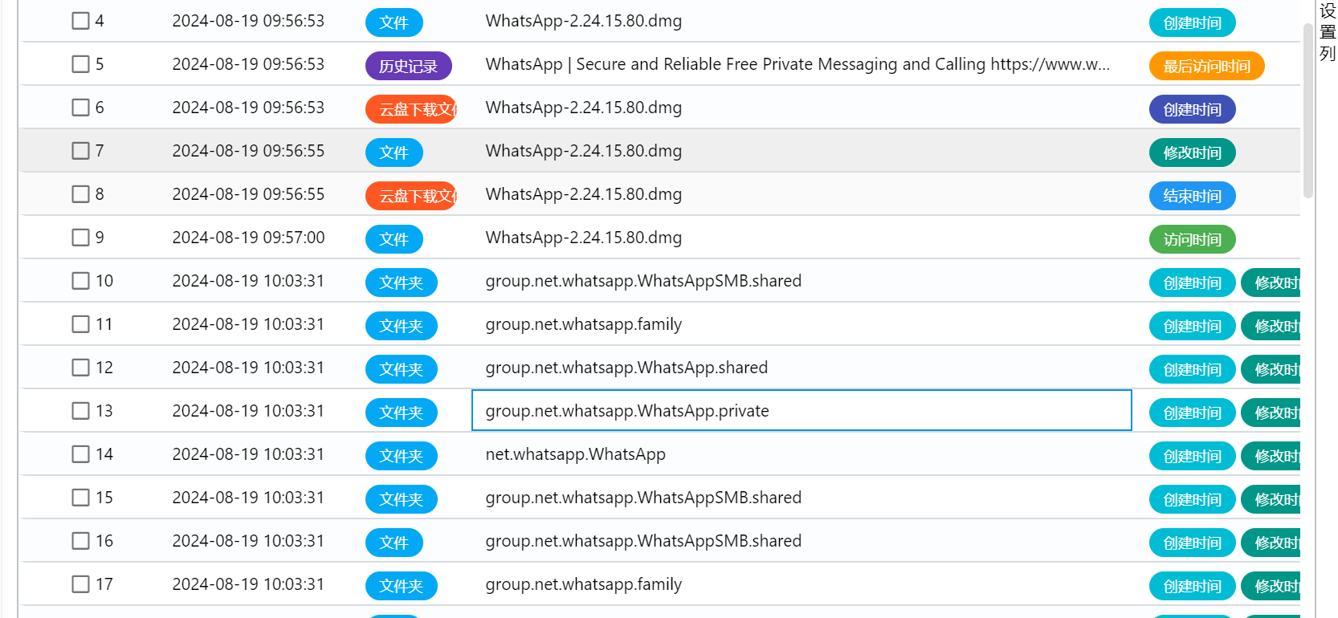Select row 15 checkbox
The width and height of the screenshot is (1338, 618).
(80, 498)
